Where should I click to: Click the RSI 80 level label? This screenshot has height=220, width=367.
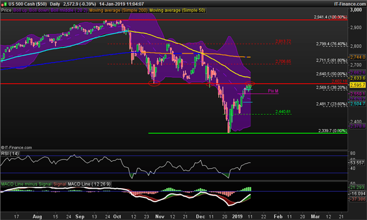(352, 153)
